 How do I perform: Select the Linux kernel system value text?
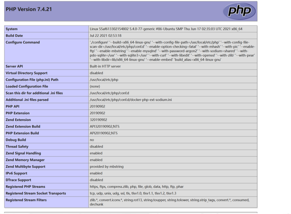pyautogui.click(x=166, y=29)
